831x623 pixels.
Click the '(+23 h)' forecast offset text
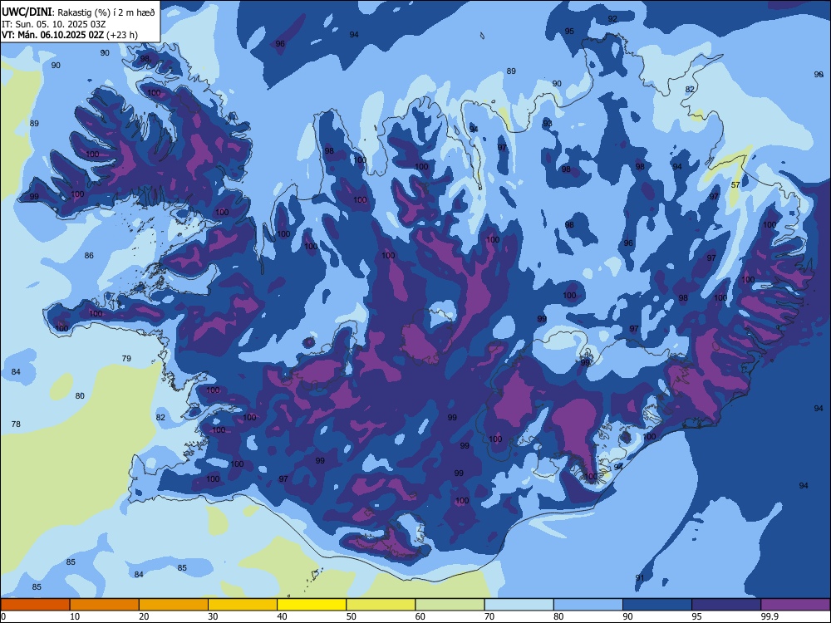(x=122, y=35)
